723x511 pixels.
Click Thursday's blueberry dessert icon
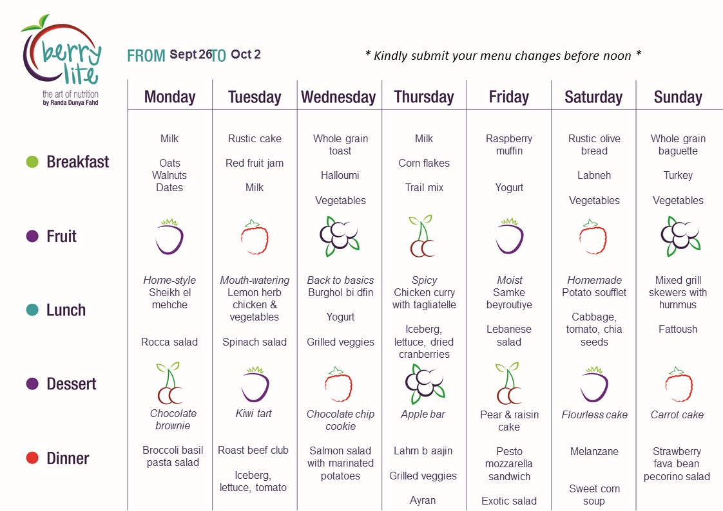pos(425,384)
